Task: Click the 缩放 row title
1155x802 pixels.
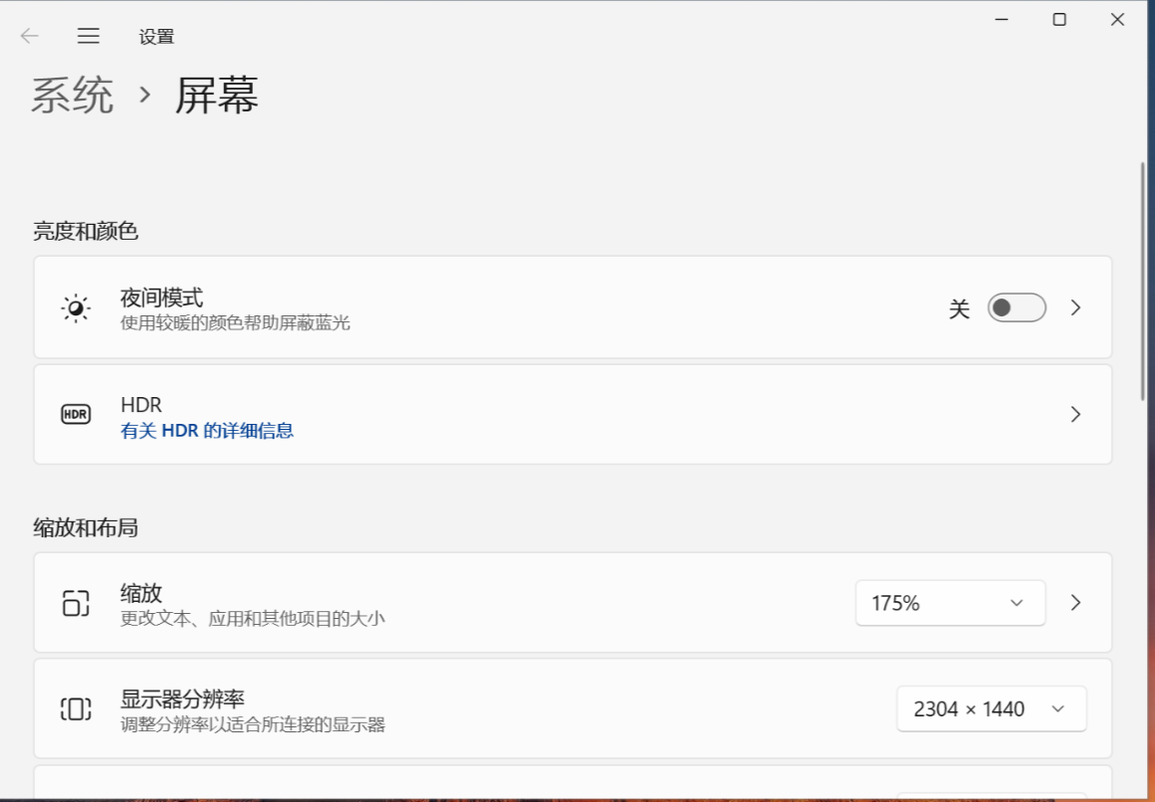Action: coord(141,593)
